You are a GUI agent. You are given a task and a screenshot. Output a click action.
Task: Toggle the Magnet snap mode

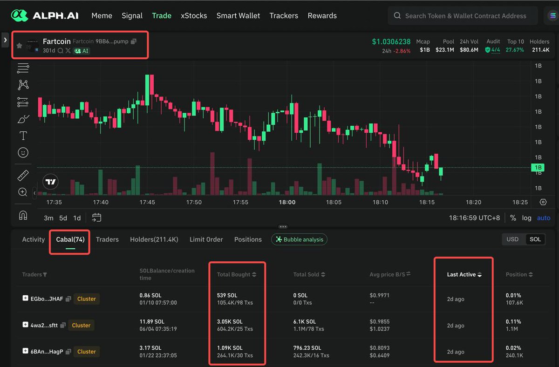pos(23,215)
